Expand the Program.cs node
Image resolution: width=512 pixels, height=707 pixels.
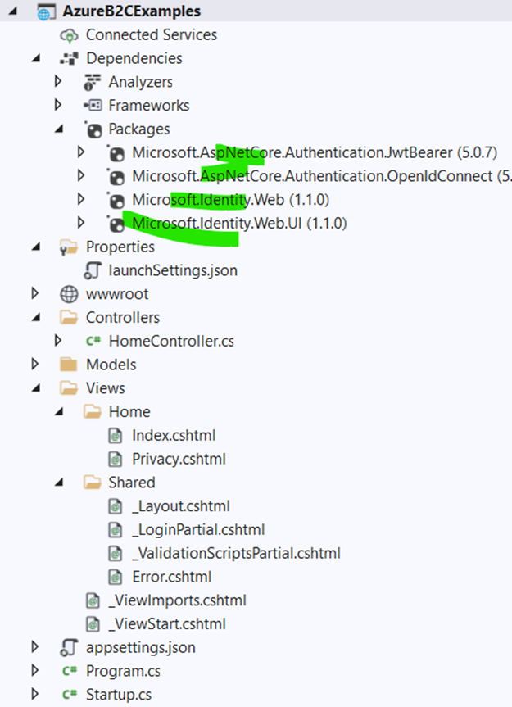pyautogui.click(x=34, y=670)
